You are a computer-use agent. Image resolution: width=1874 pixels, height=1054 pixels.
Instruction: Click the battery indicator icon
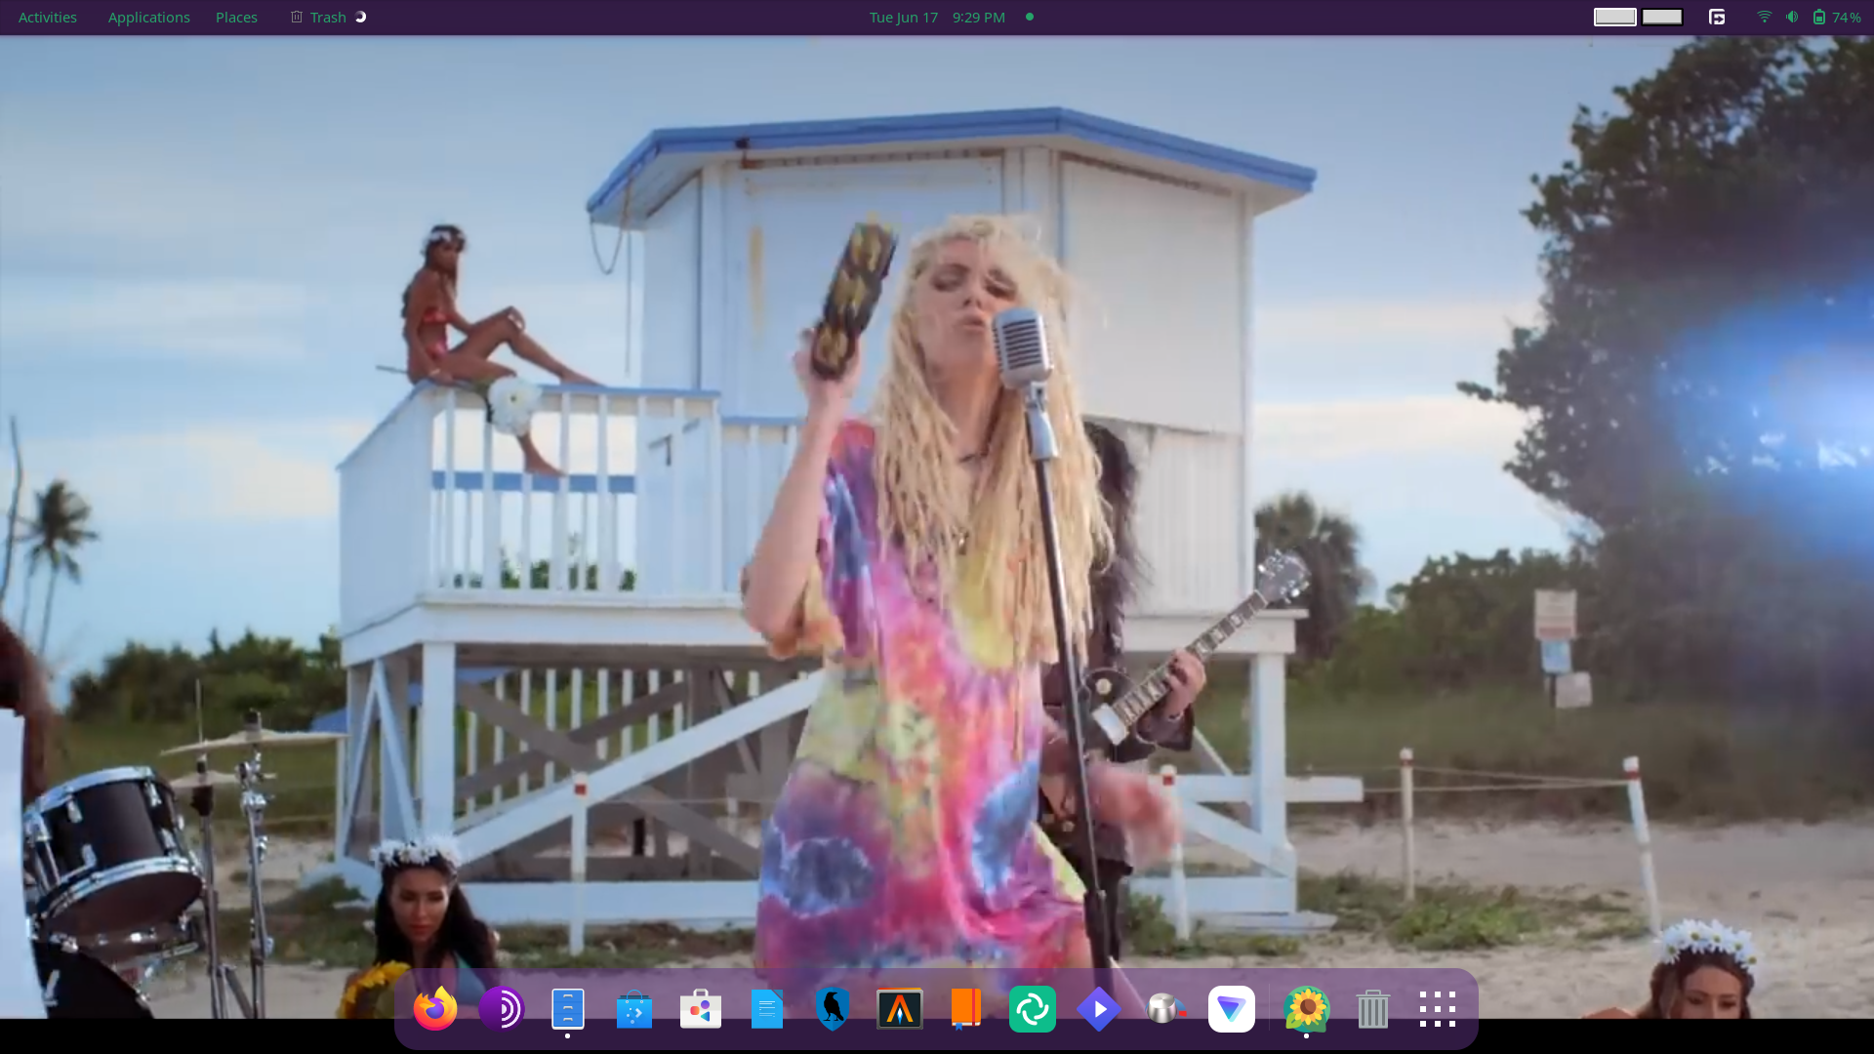click(x=1819, y=17)
